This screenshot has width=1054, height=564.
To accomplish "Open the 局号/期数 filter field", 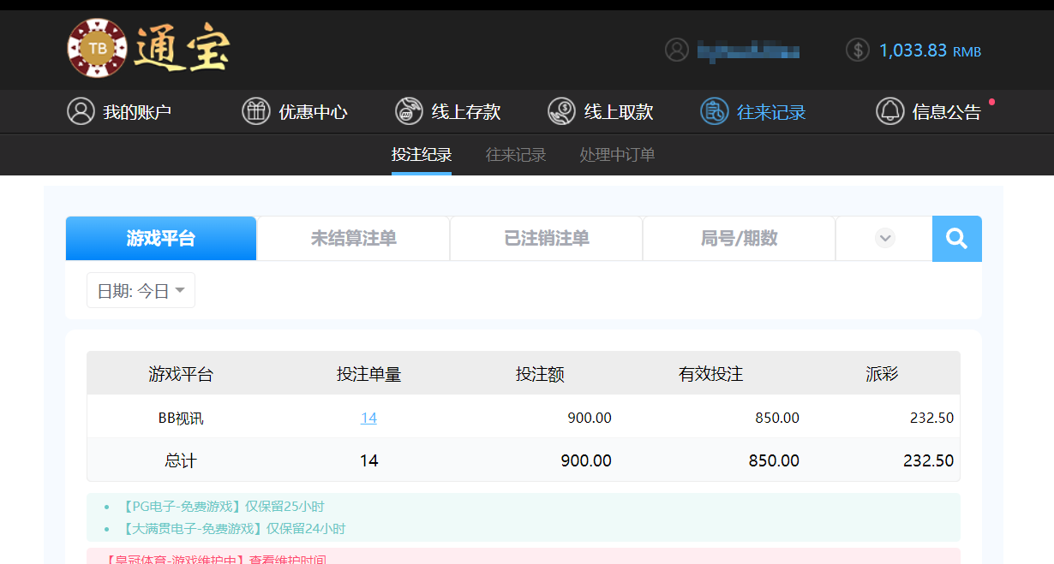I will click(739, 238).
